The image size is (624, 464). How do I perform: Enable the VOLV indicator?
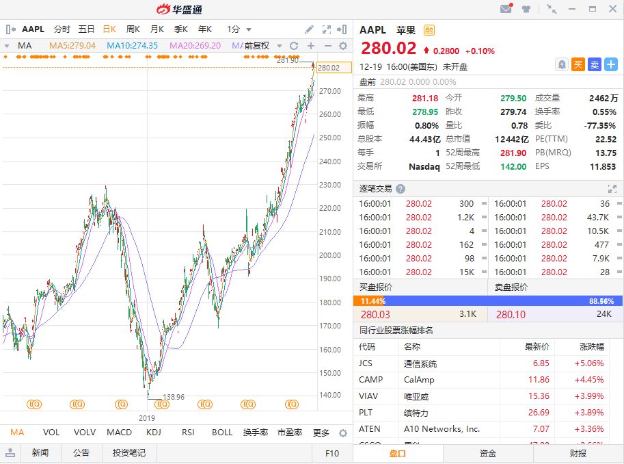tap(85, 433)
